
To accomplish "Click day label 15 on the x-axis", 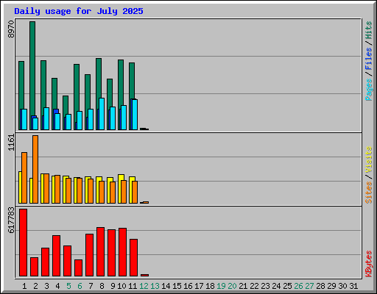I will tap(177, 286).
